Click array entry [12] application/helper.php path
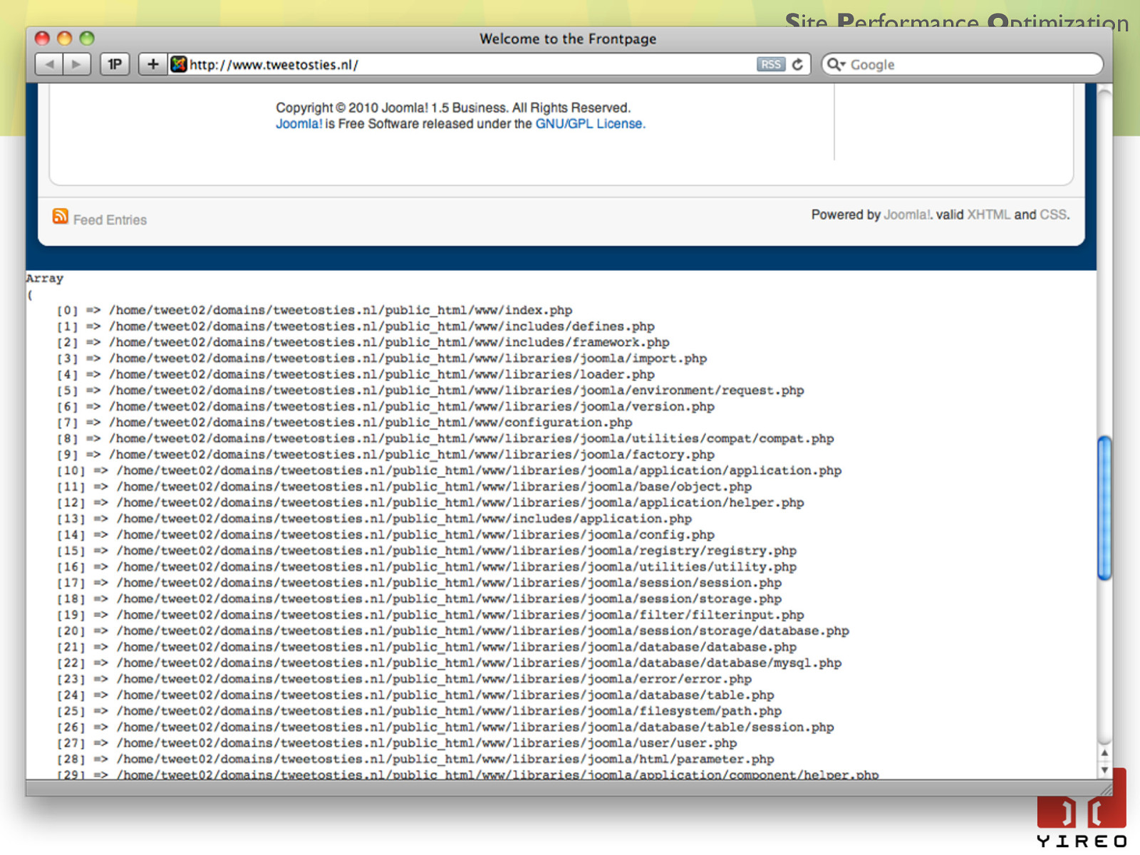Viewport: 1140px width, 855px height. 460,502
